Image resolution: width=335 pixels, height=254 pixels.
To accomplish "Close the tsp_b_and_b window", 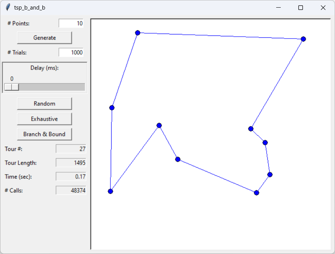I will 323,8.
